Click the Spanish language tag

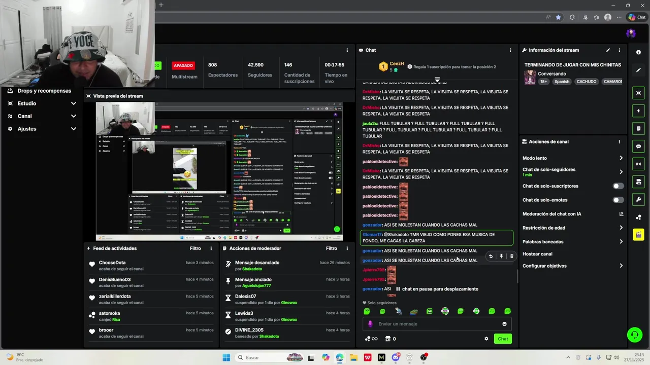click(562, 82)
